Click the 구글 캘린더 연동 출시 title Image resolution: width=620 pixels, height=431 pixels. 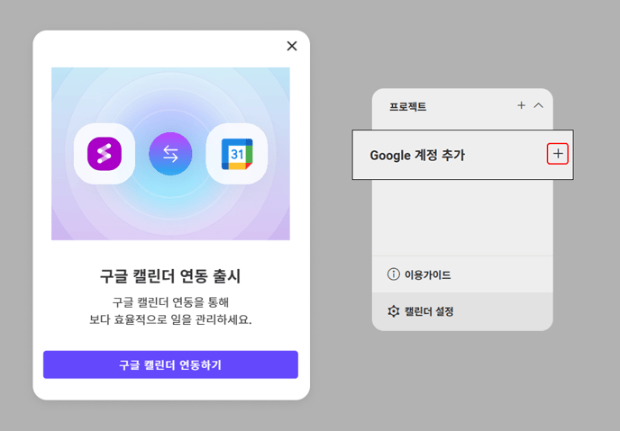tap(170, 276)
